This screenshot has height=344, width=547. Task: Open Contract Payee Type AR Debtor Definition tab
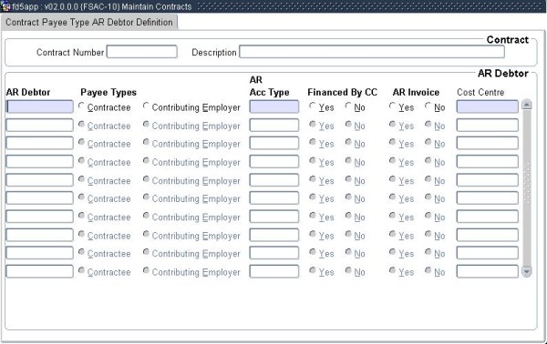coord(89,22)
